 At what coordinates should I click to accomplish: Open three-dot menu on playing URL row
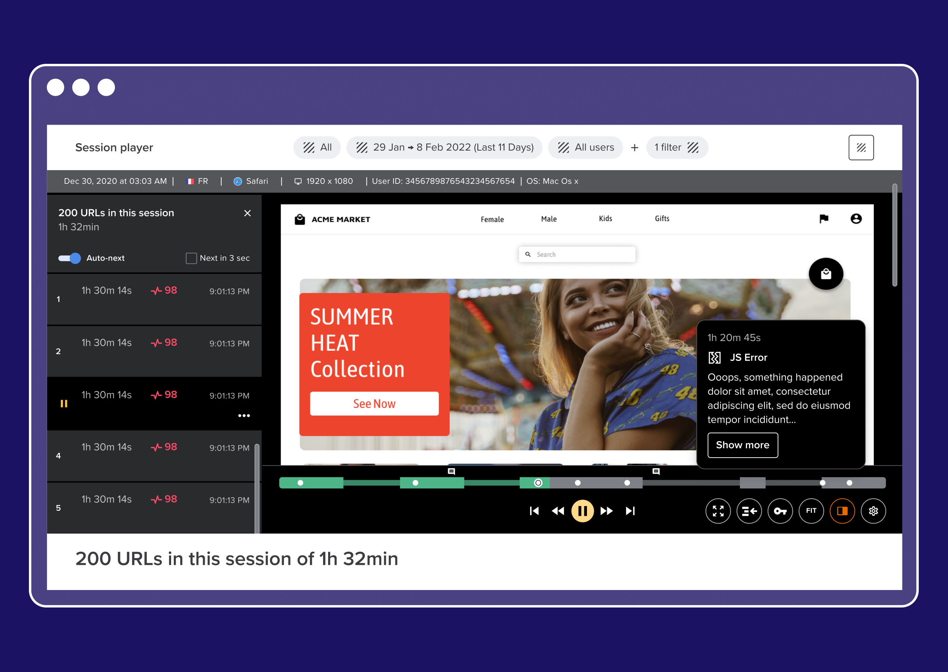pyautogui.click(x=244, y=415)
